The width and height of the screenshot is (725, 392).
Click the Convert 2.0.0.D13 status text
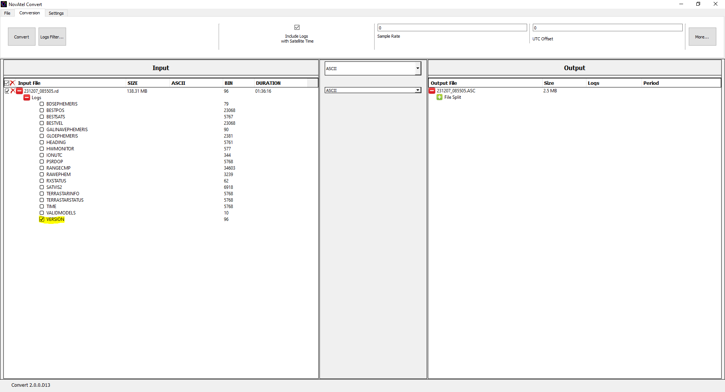pyautogui.click(x=31, y=385)
